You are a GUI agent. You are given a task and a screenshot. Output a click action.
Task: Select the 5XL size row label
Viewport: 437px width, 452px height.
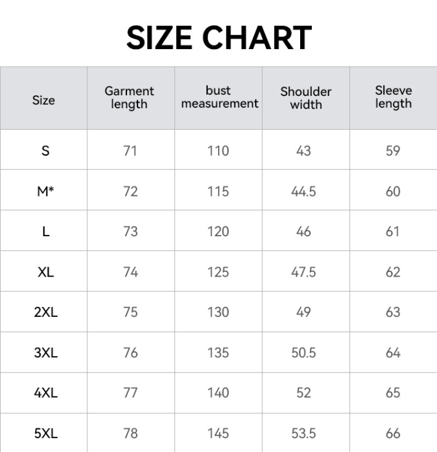(x=45, y=433)
